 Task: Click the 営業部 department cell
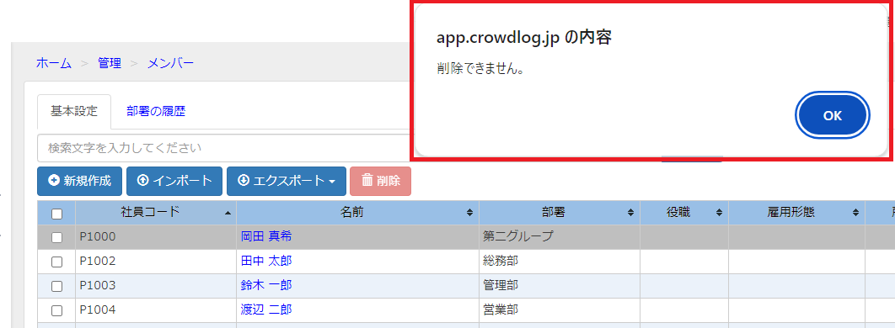point(560,310)
